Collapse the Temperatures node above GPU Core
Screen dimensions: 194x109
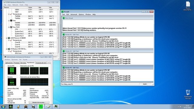(x=9, y=51)
